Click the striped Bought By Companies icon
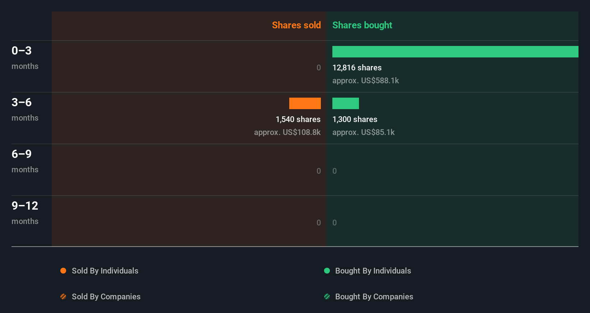The image size is (590, 313). click(x=327, y=296)
